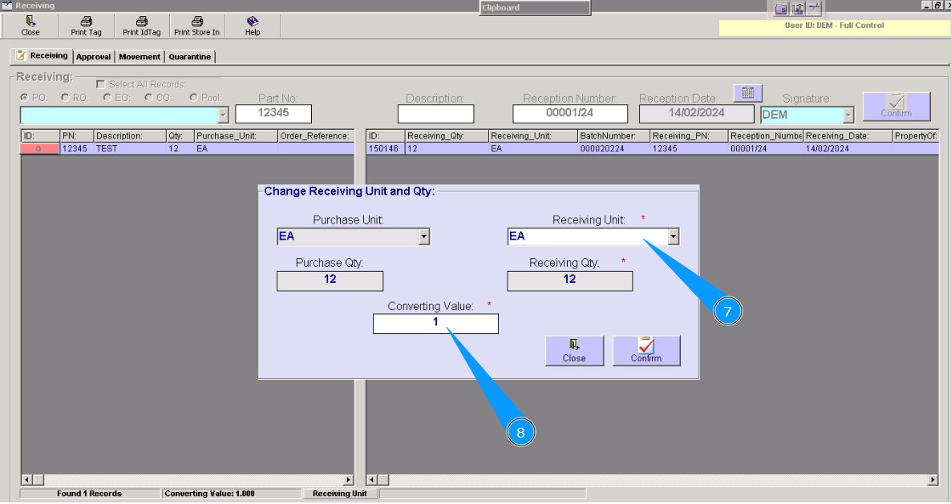Switch to the Movement tab

point(140,57)
